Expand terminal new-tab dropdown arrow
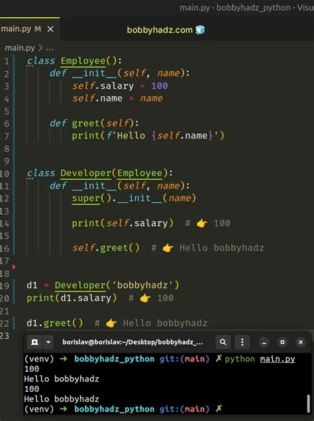 coord(48,342)
